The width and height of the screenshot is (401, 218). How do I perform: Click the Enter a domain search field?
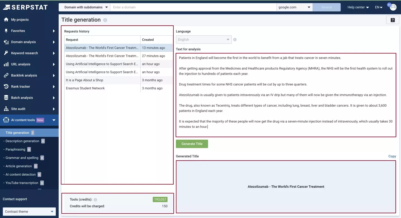point(193,7)
